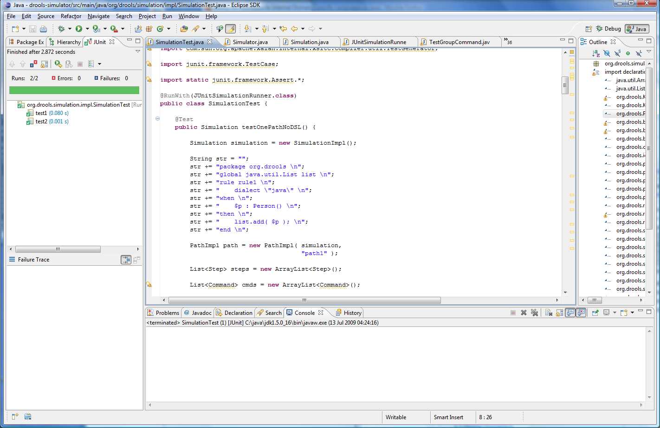Toggle Hide Fields in Outline view
This screenshot has width=660, height=428.
(607, 53)
